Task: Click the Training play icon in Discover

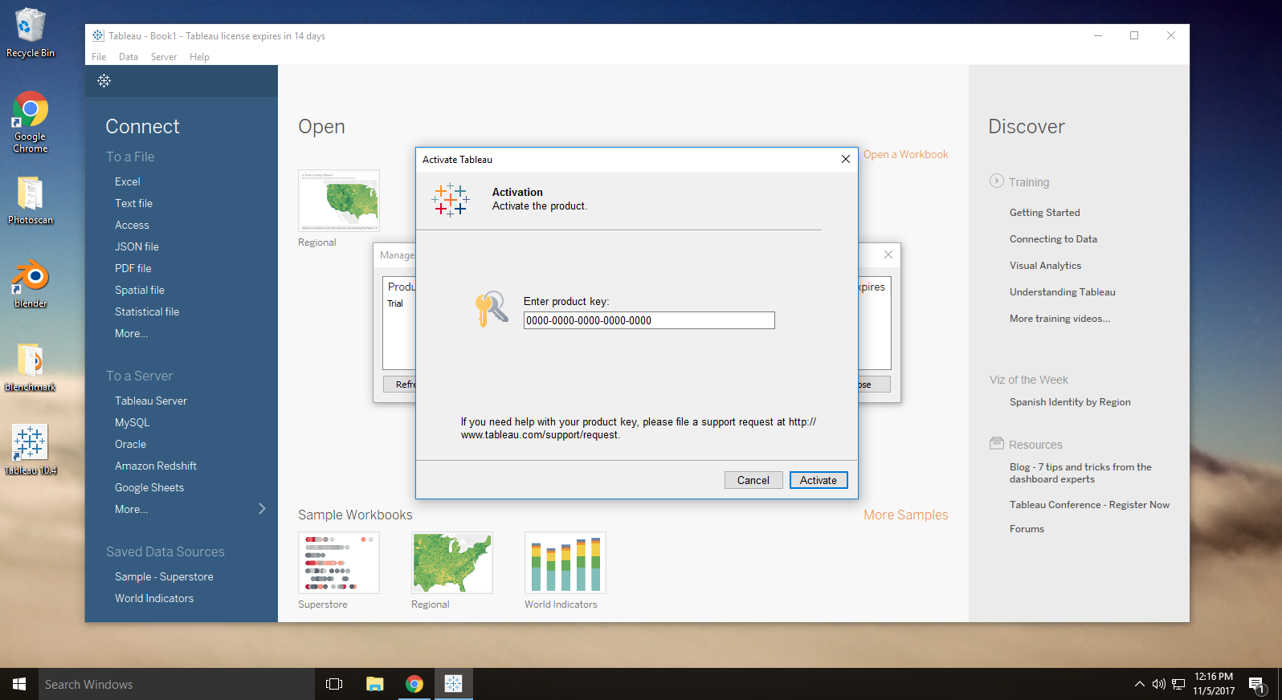Action: tap(997, 181)
